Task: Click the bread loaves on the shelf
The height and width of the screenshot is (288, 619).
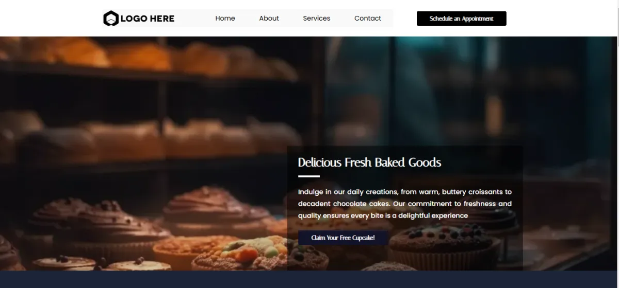Action: pos(155,136)
